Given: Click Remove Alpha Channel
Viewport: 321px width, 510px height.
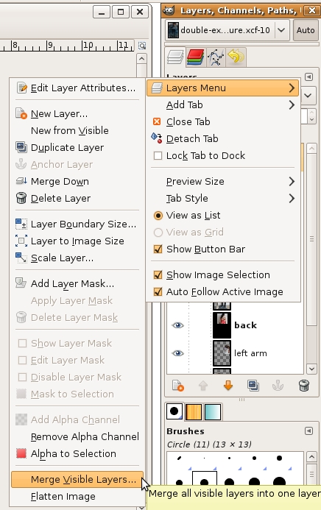Looking at the screenshot, I should [x=77, y=436].
